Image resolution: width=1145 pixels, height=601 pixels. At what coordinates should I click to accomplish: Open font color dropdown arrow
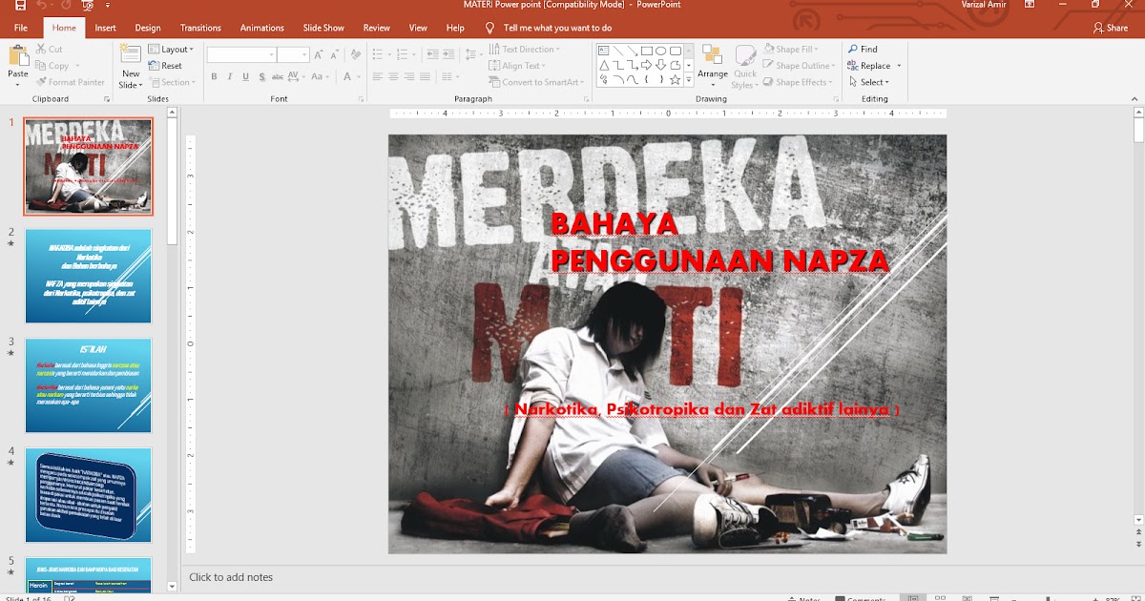(358, 76)
